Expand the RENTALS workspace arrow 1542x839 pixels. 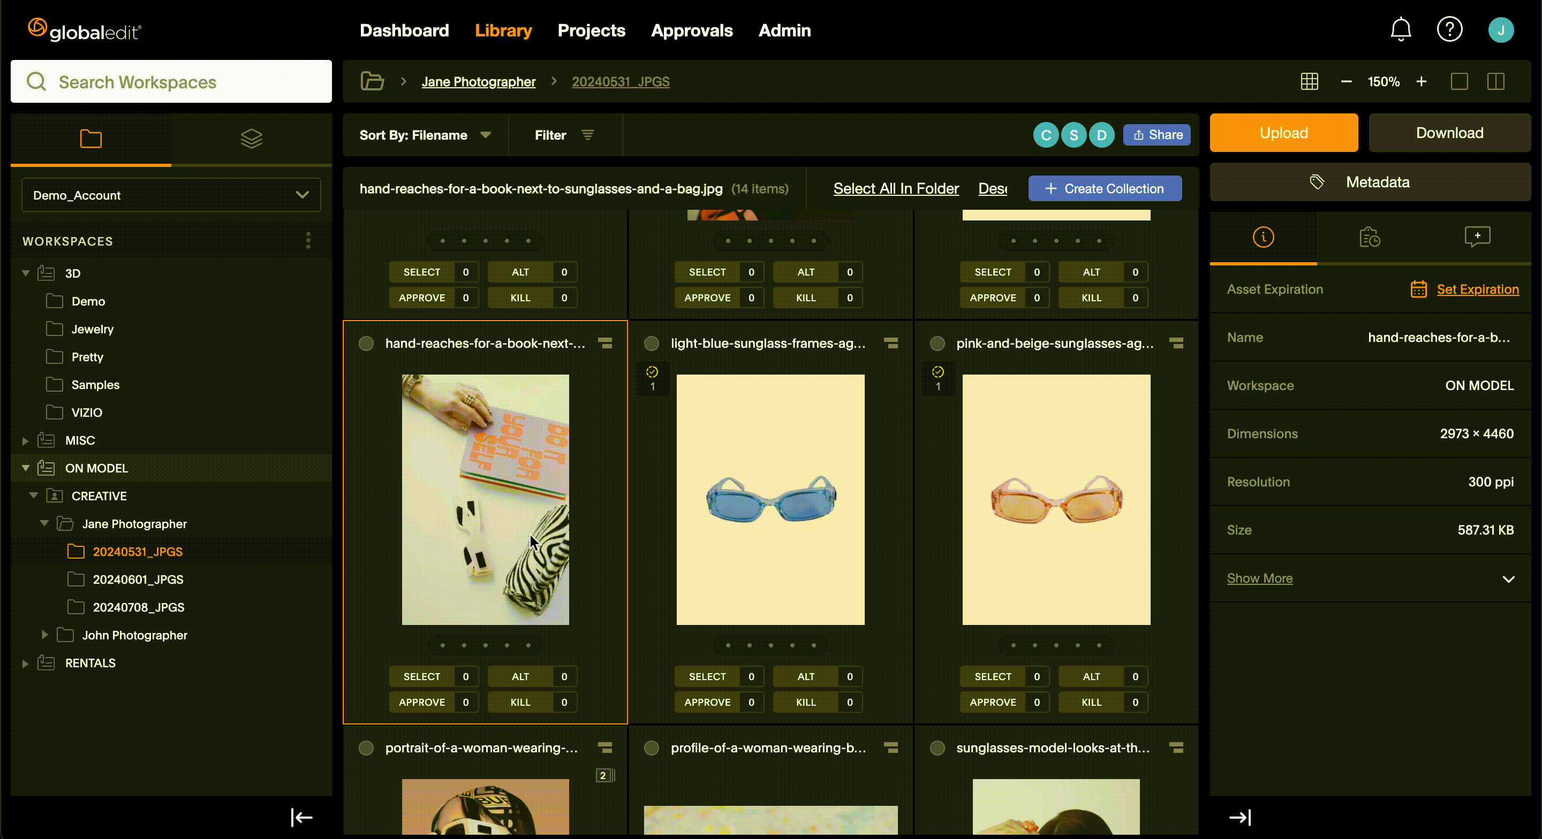point(25,663)
